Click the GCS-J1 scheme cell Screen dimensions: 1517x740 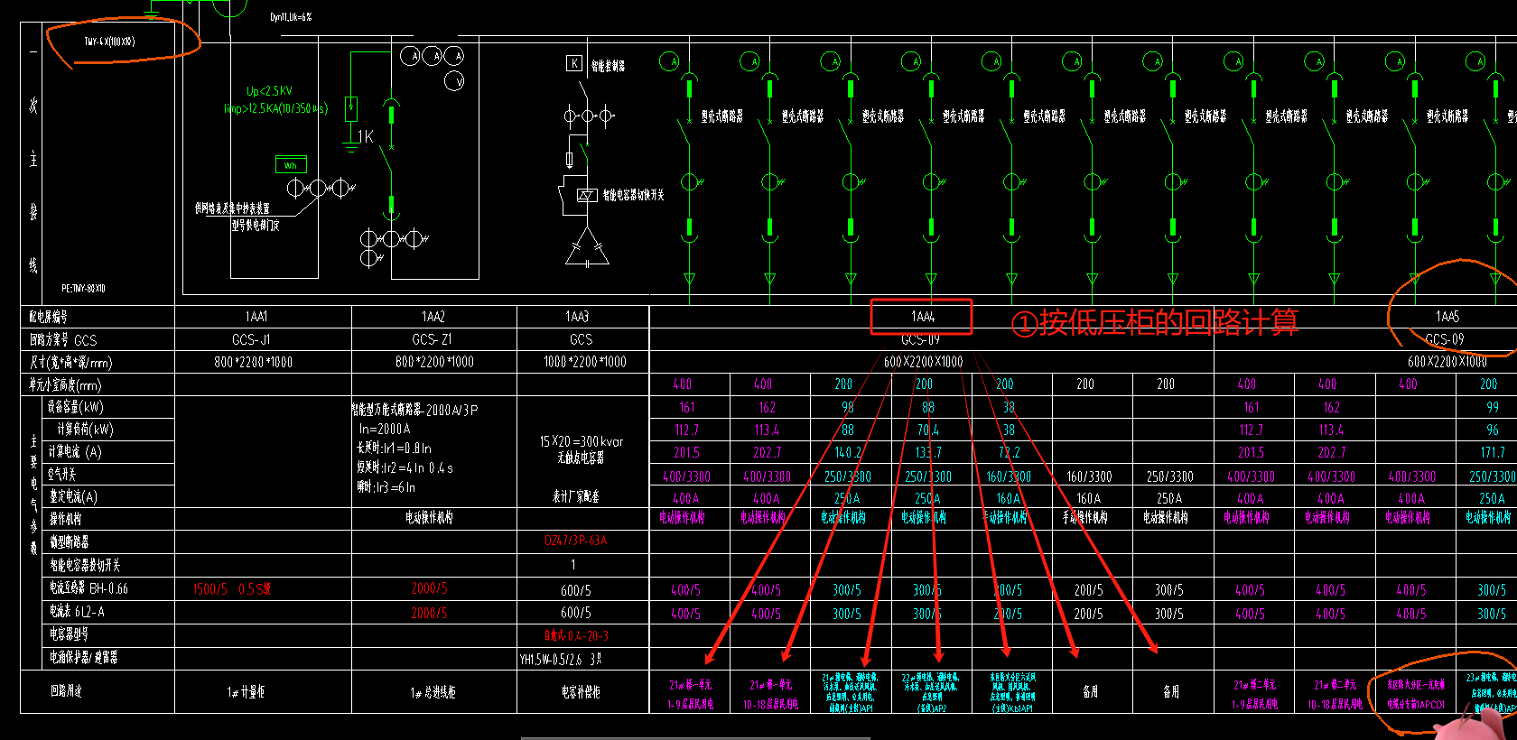pos(251,339)
